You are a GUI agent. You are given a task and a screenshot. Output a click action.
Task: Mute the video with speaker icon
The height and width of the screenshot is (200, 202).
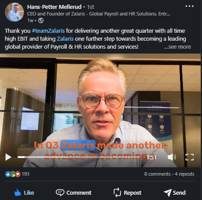pos(172,157)
